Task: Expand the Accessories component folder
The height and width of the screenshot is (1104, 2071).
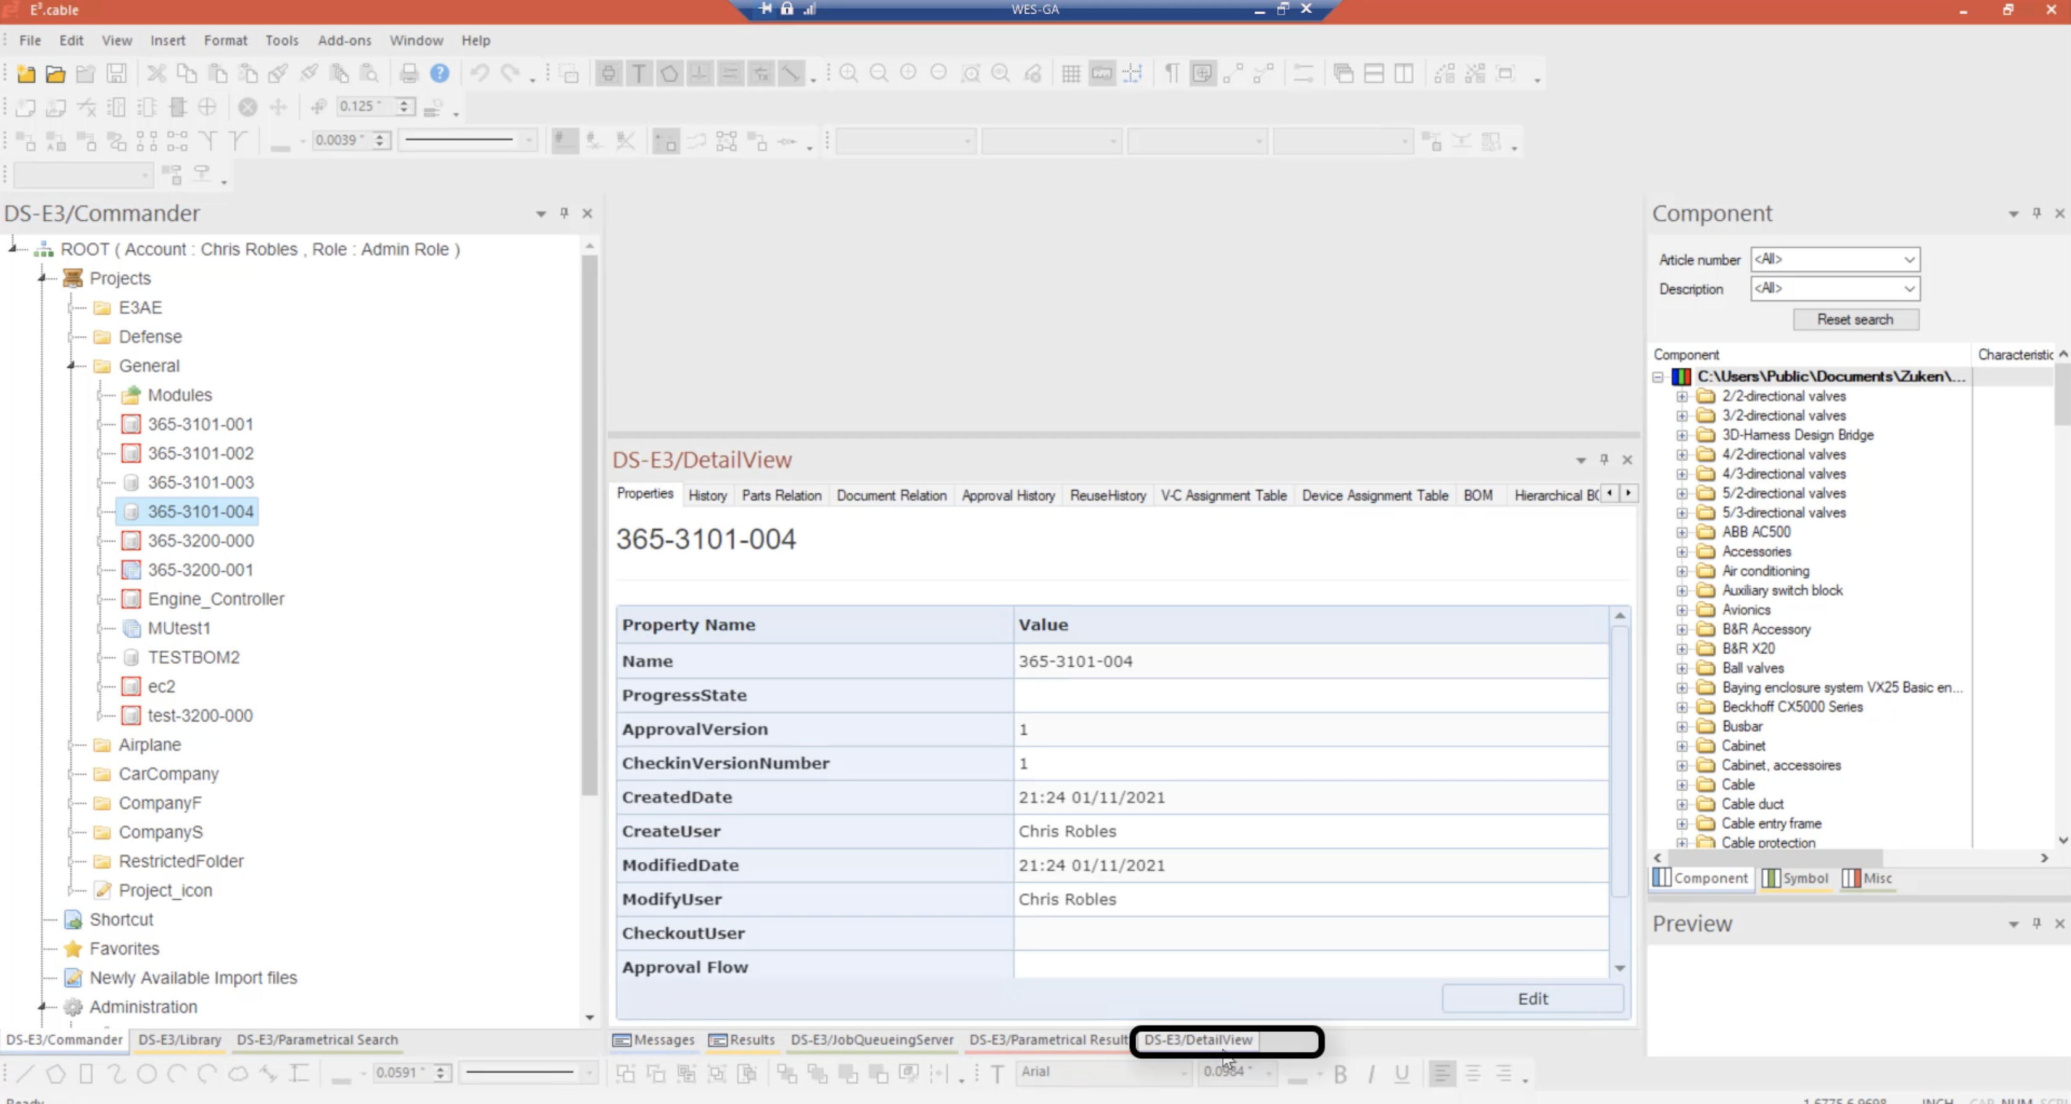Action: click(1682, 551)
